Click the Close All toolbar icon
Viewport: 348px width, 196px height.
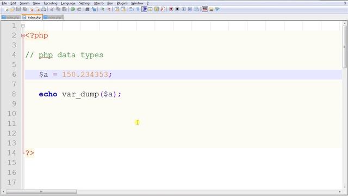(x=38, y=9)
